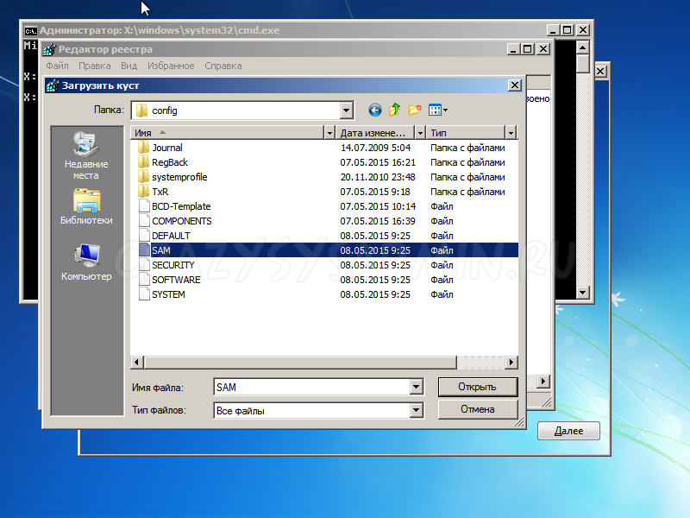The height and width of the screenshot is (518, 690).
Task: Create a new folder icon
Action: [415, 111]
